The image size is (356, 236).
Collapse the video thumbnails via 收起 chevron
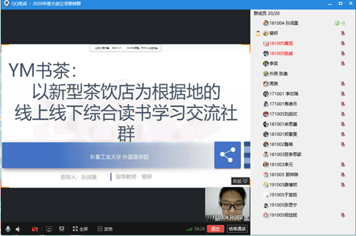240,181
